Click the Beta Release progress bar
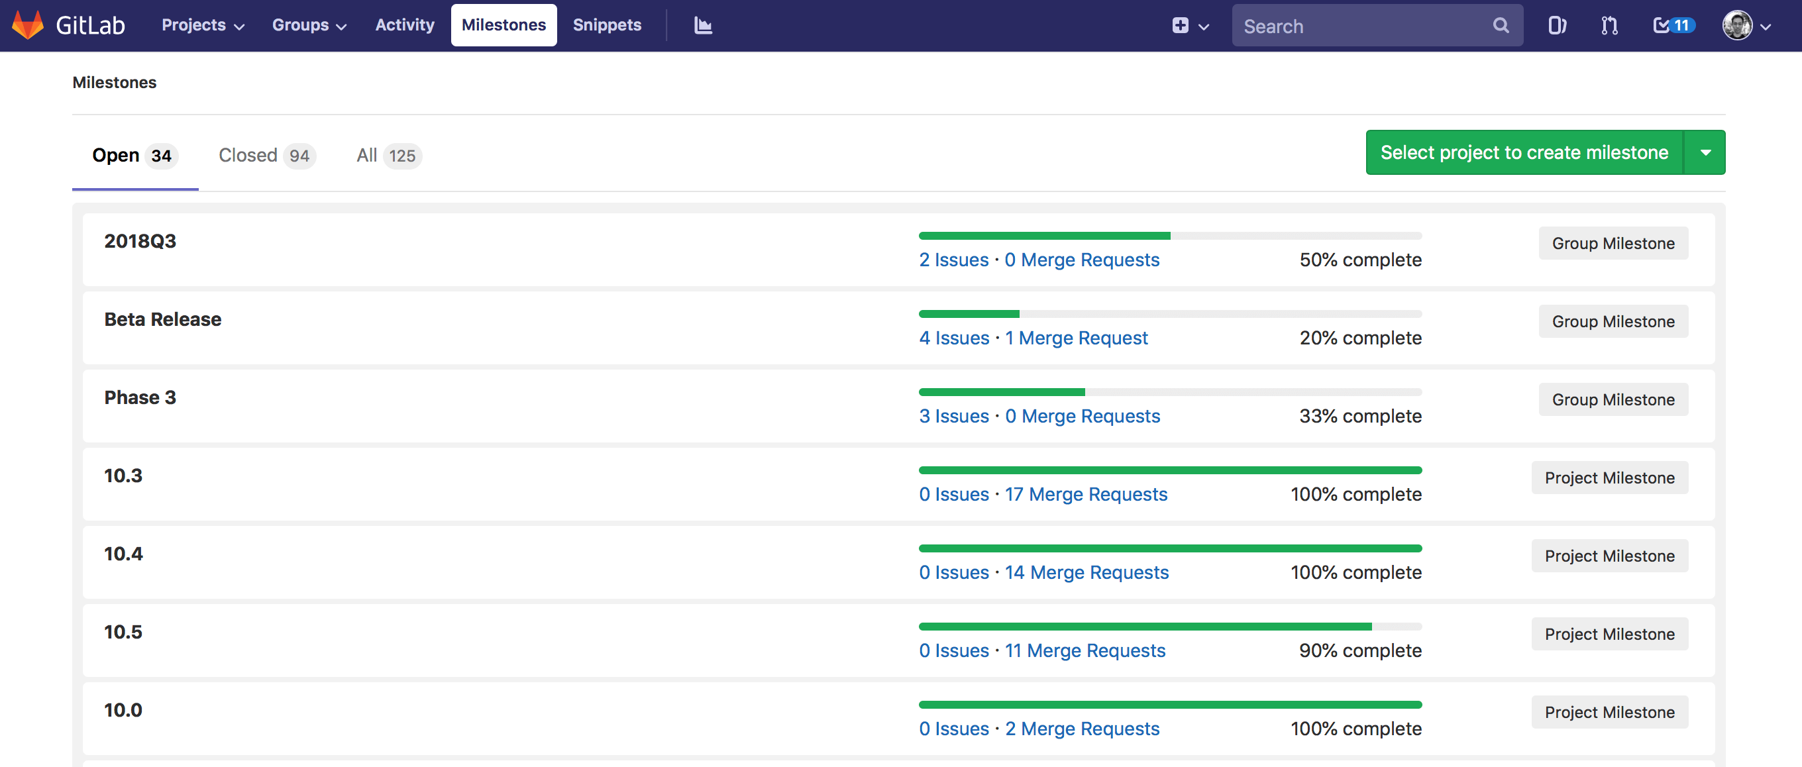Screen dimensions: 1802x767 (1171, 314)
